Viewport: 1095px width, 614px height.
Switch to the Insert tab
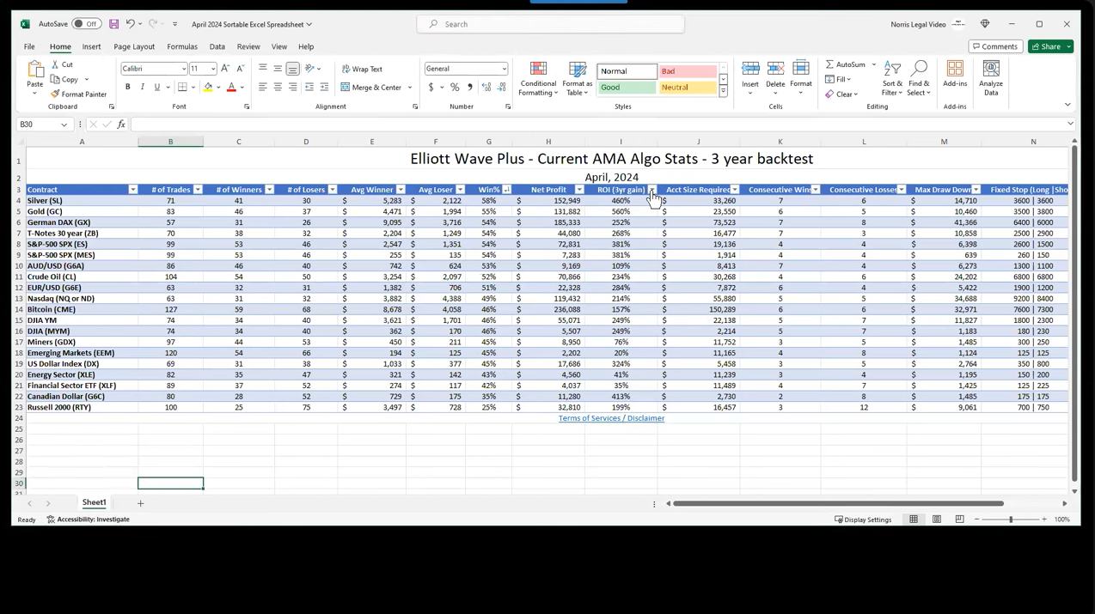tap(91, 46)
